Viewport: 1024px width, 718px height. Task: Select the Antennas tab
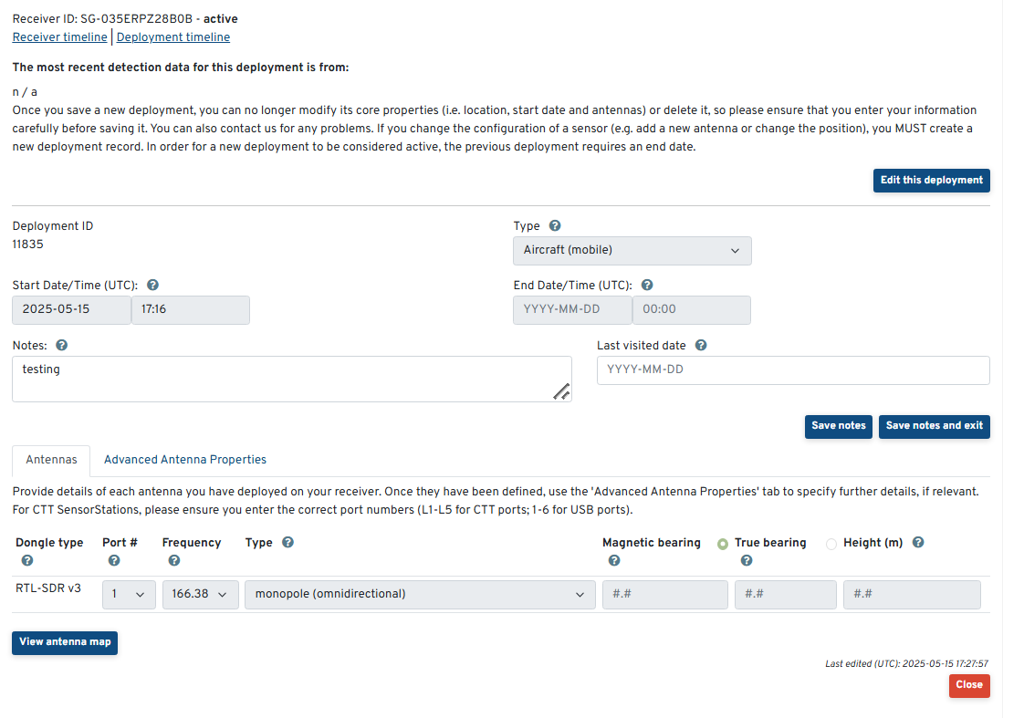pos(51,461)
